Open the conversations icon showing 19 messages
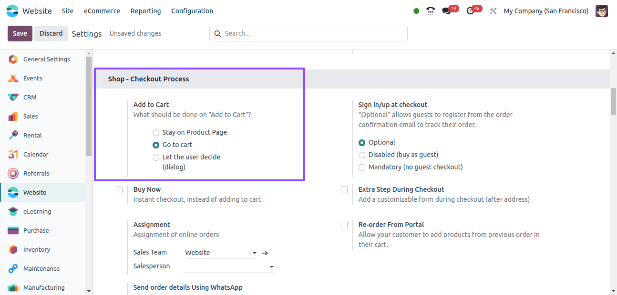617x295 pixels. point(446,11)
